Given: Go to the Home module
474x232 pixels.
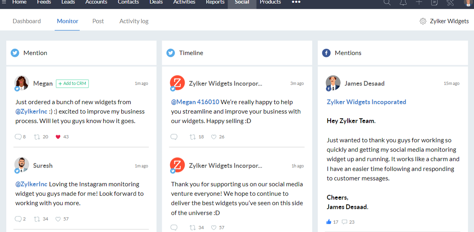Looking at the screenshot, I should pos(19,2).
